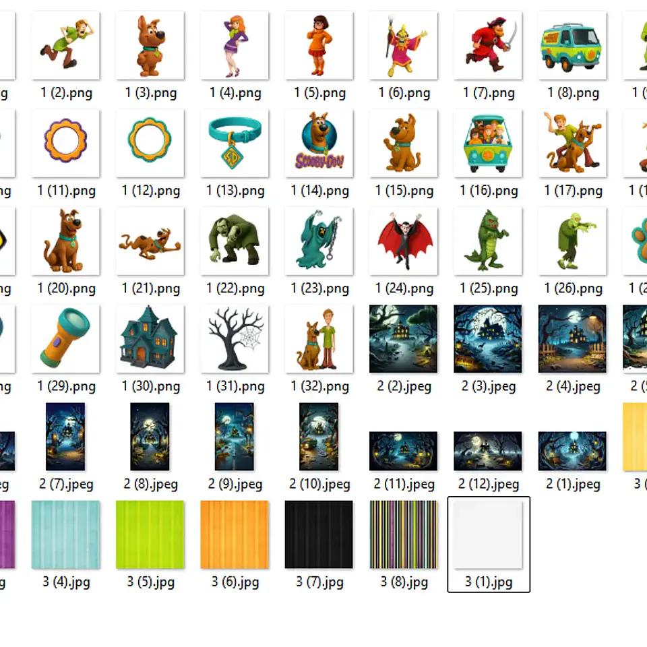Open the Scooby-Doo puppy file 1 (3).png
Viewport: 647px width, 647px height.
click(x=150, y=45)
